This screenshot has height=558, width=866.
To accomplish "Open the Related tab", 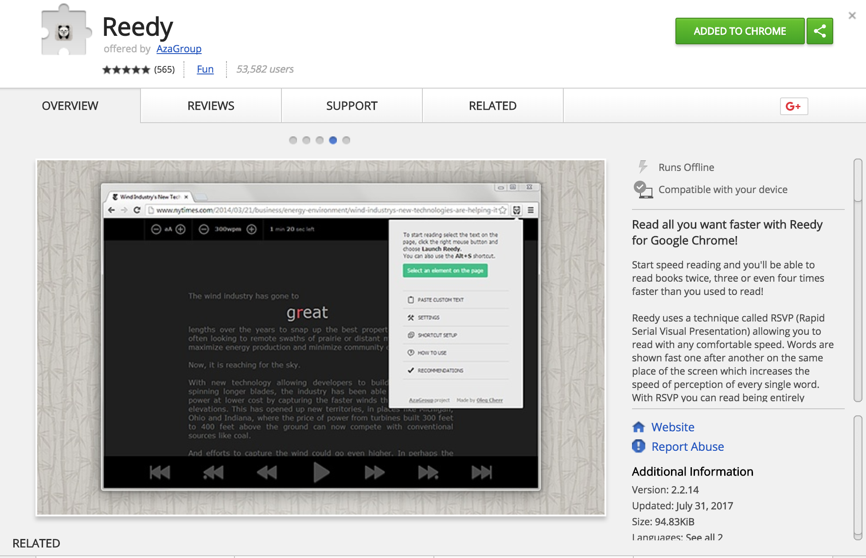I will [x=493, y=106].
